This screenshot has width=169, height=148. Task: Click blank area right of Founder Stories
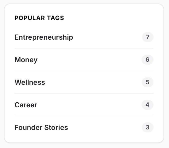tap(105, 127)
